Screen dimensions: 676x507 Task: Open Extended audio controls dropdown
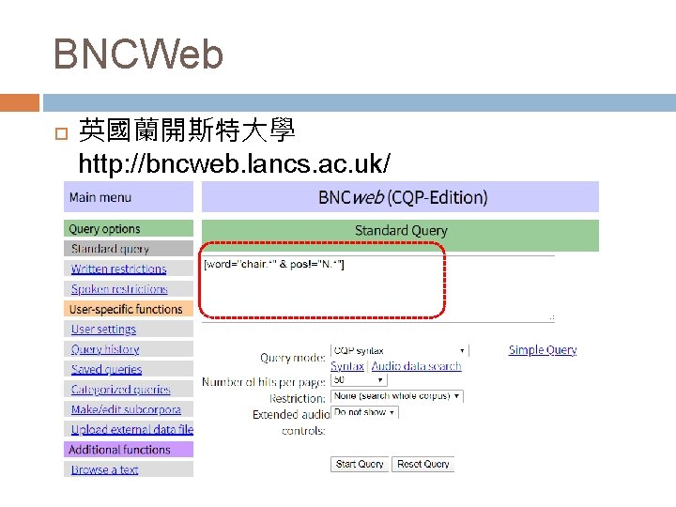coord(364,412)
